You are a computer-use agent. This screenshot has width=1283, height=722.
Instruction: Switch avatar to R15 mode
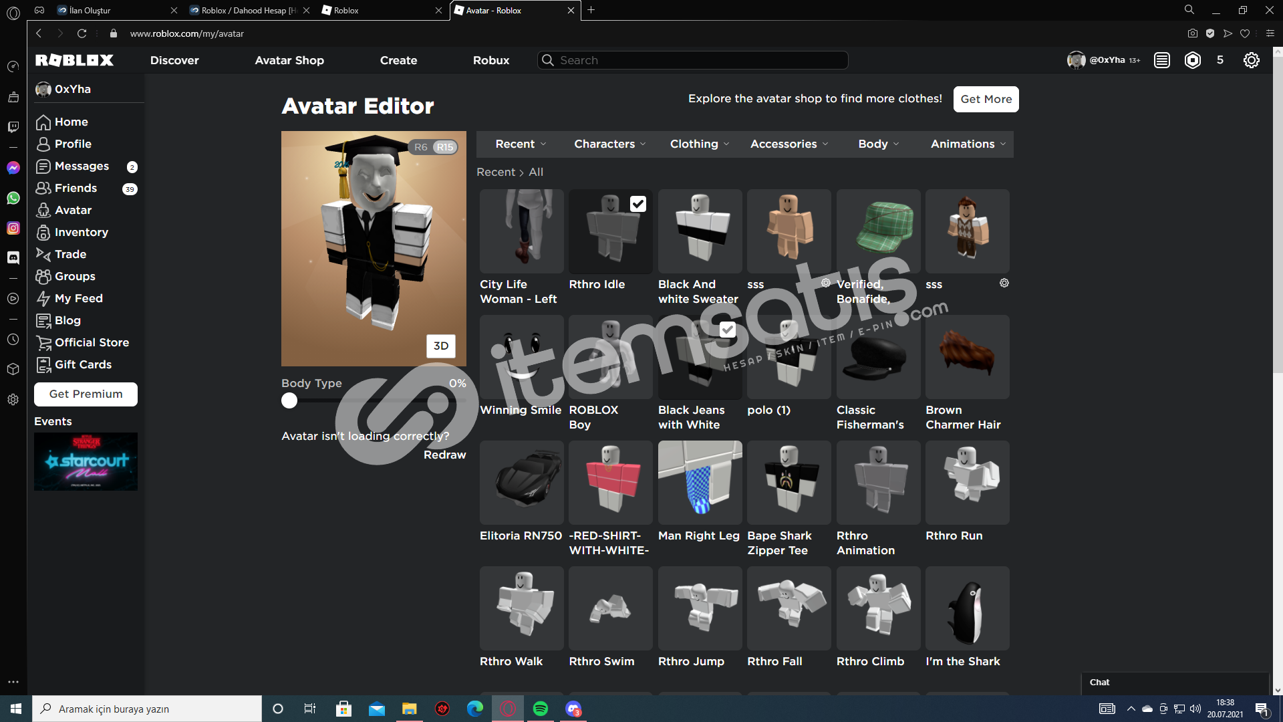445,147
